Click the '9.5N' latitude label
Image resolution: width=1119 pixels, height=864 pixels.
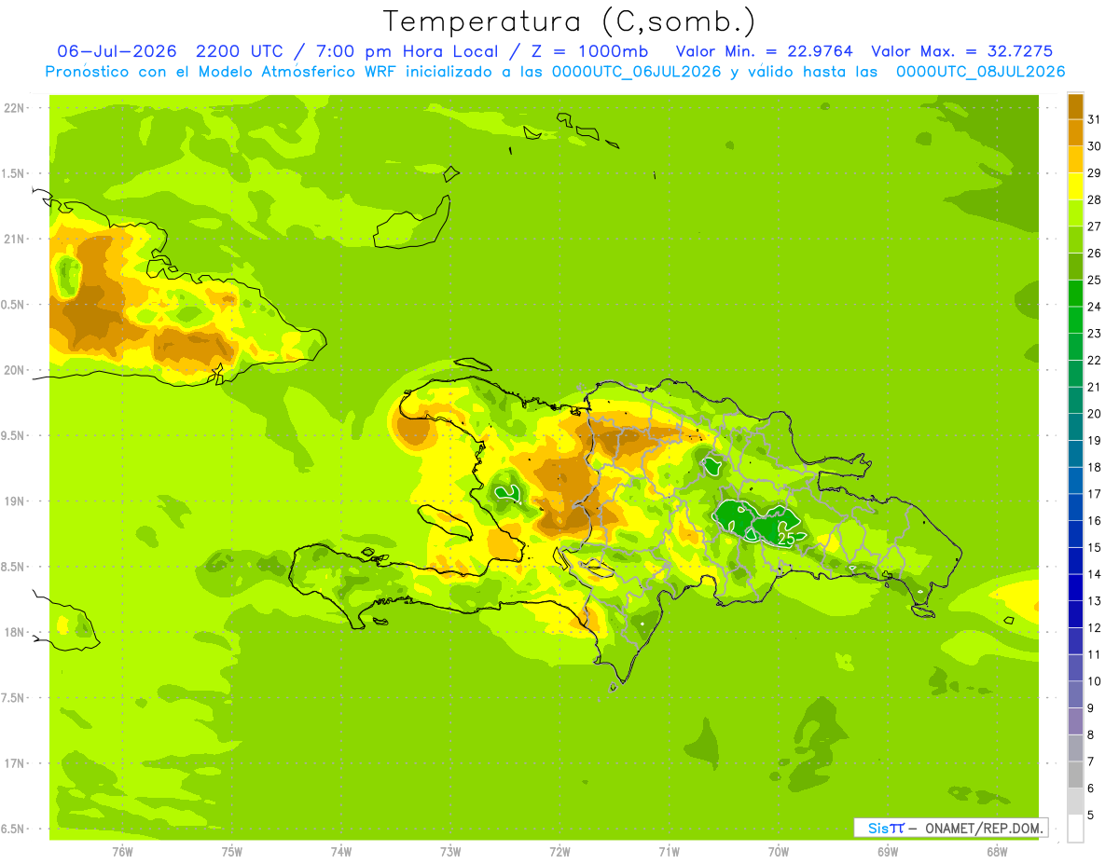(14, 436)
